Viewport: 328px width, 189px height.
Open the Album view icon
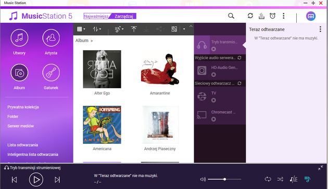click(19, 73)
